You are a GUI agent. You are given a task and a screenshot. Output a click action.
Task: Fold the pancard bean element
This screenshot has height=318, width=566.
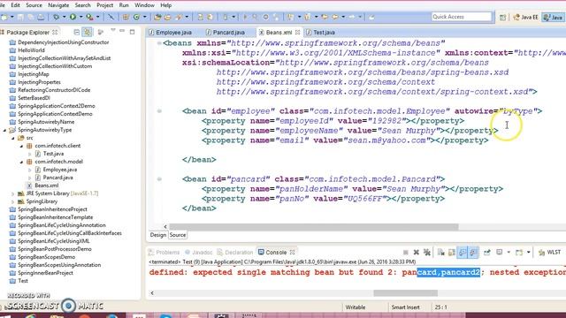159,179
